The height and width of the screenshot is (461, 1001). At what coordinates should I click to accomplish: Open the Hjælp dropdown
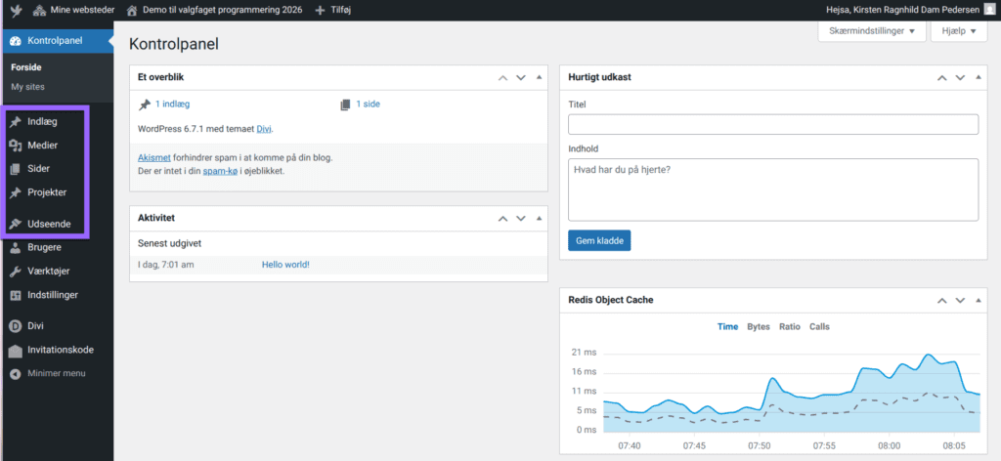click(x=961, y=31)
